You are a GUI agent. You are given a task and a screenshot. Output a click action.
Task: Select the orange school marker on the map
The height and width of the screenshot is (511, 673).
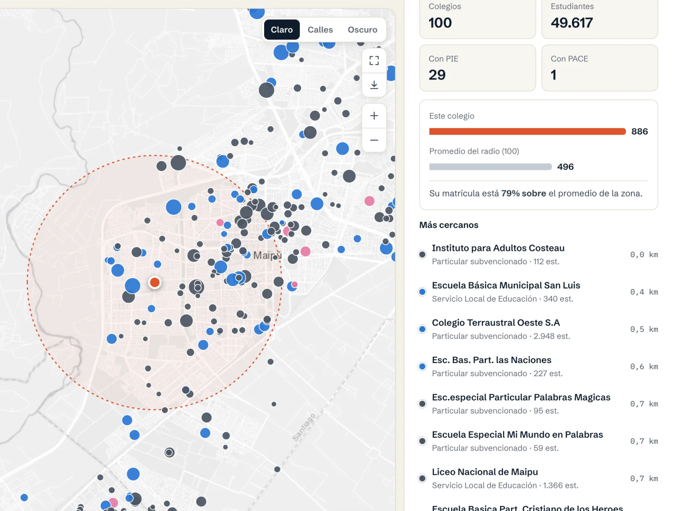click(x=155, y=282)
